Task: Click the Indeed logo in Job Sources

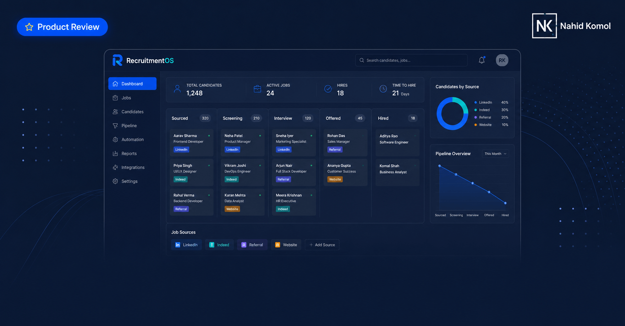Action: pyautogui.click(x=212, y=245)
